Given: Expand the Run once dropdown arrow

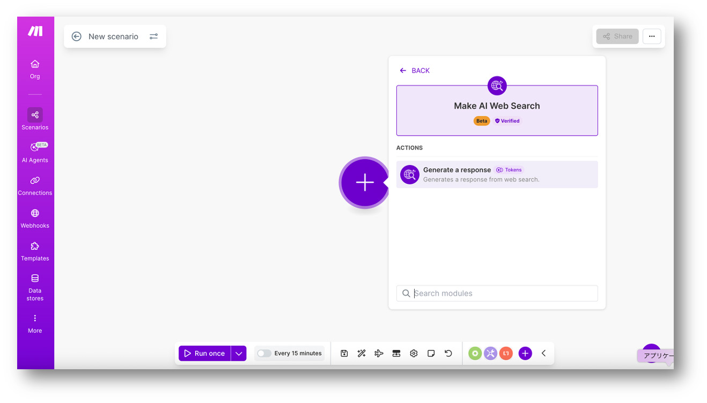Looking at the screenshot, I should (239, 353).
